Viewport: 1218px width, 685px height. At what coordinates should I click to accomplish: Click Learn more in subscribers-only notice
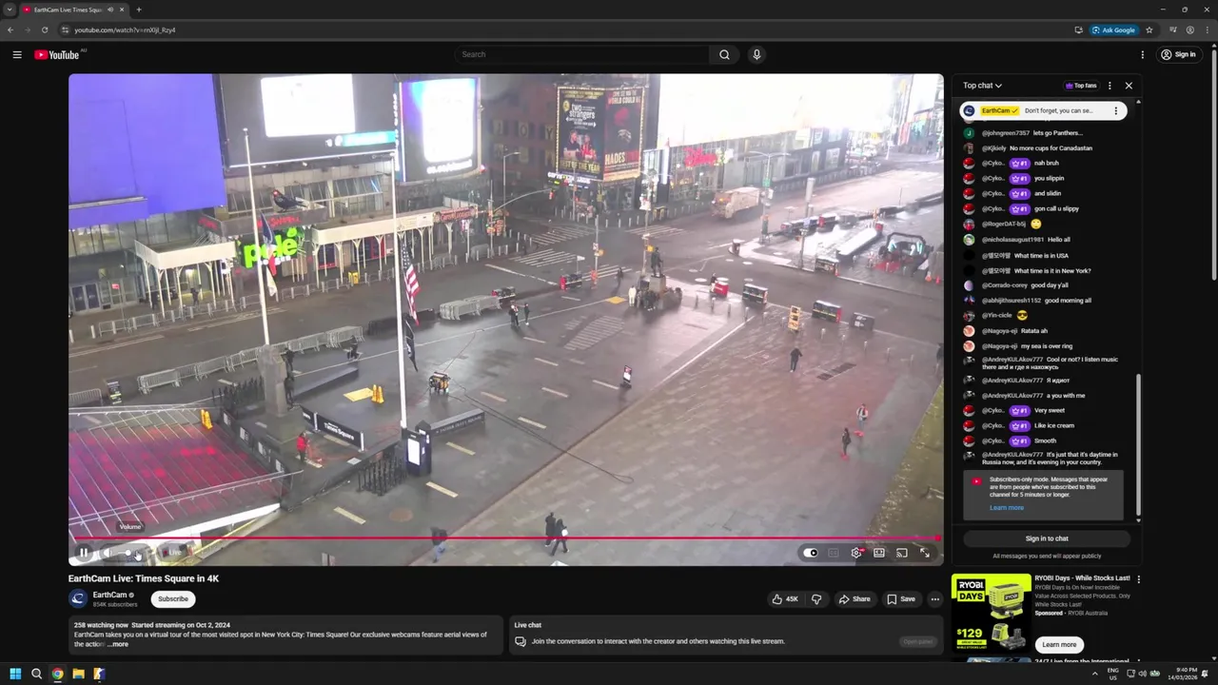(1007, 508)
